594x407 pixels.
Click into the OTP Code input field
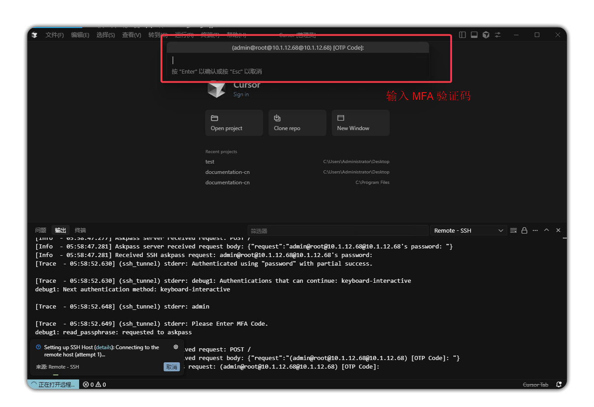[x=297, y=60]
